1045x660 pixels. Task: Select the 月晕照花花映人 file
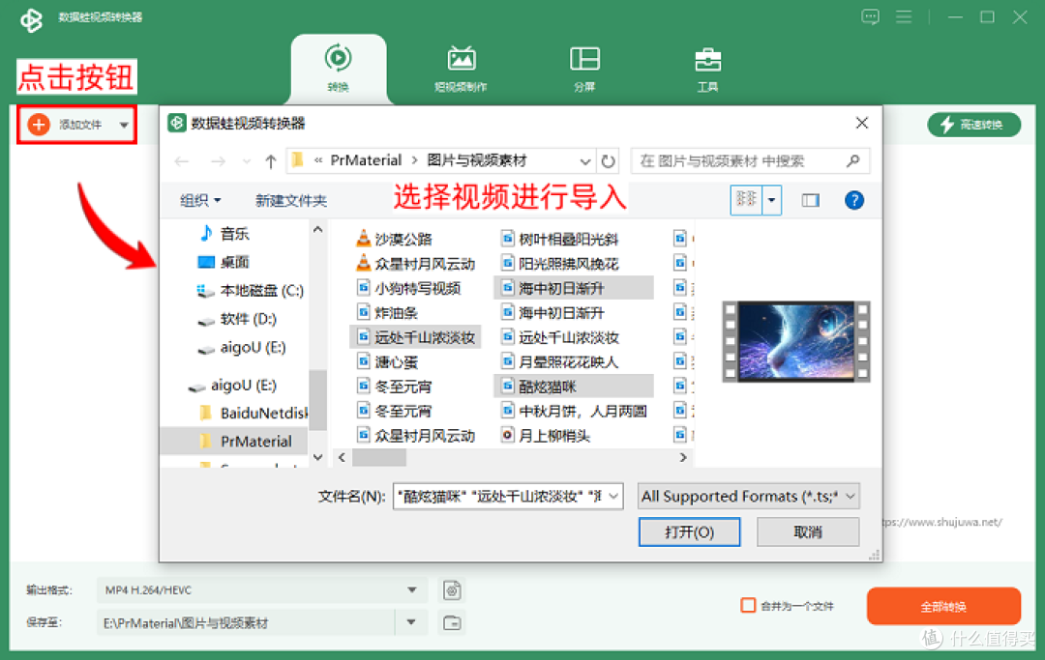560,362
